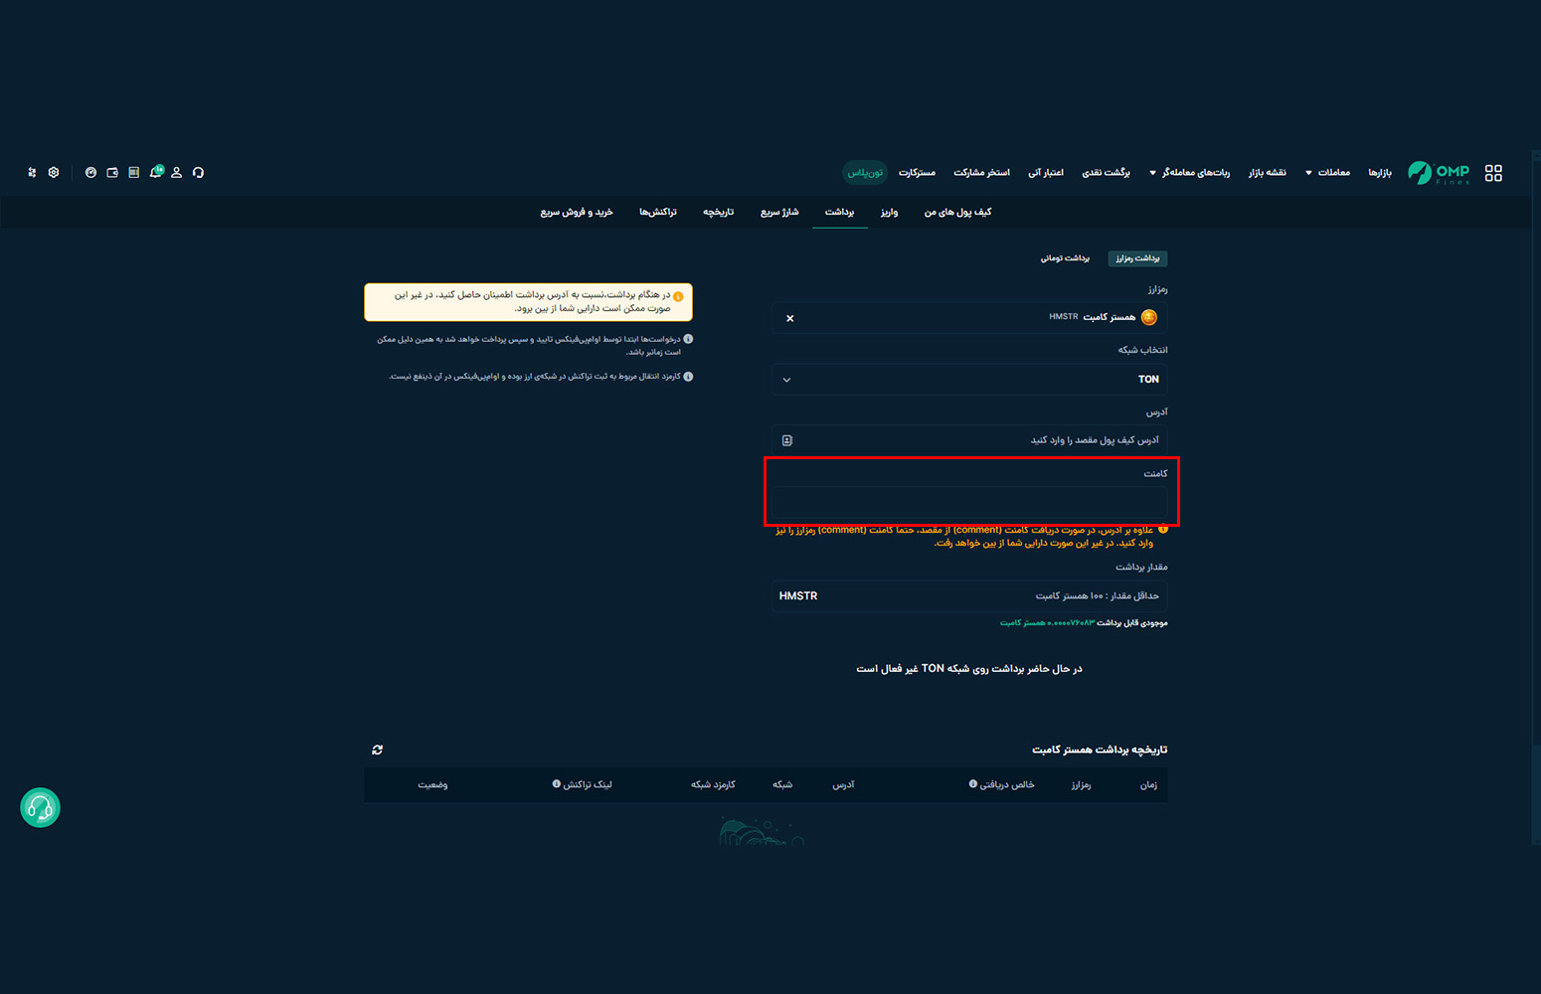Open خرید و فروش سریع tab
This screenshot has height=994, width=1541.
[x=577, y=213]
